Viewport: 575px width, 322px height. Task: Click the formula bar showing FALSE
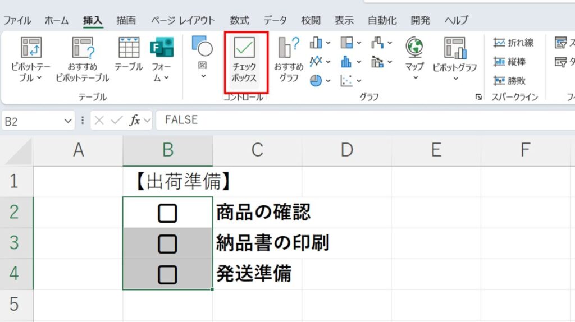[x=365, y=120]
